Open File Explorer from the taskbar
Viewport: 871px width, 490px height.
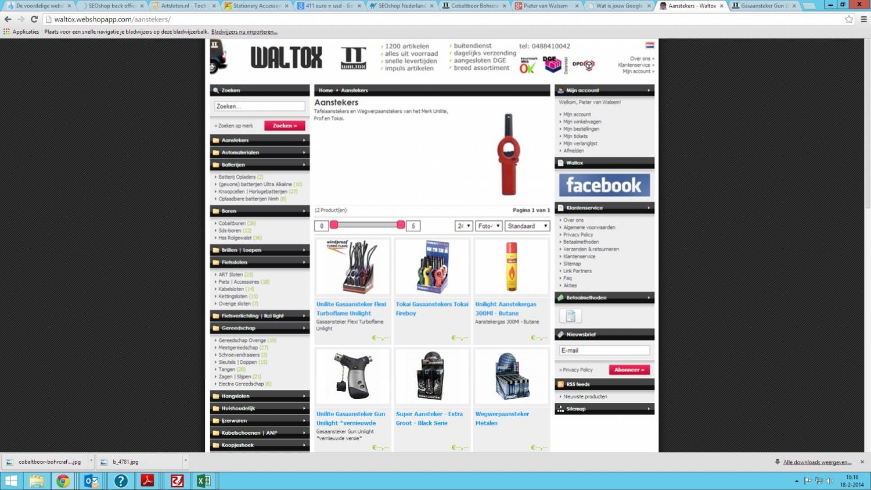36,481
